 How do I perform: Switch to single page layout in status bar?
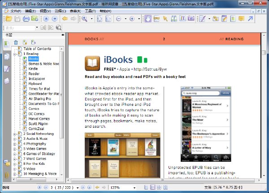point(146,187)
